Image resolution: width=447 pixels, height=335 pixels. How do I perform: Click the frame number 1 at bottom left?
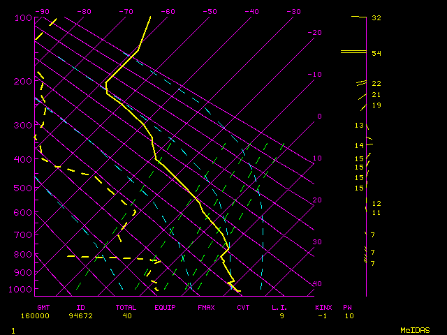point(13,329)
